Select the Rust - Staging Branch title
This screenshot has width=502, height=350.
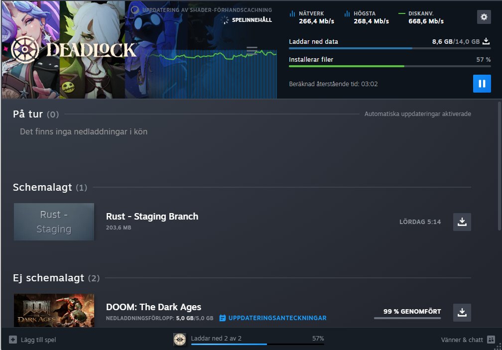pos(152,216)
